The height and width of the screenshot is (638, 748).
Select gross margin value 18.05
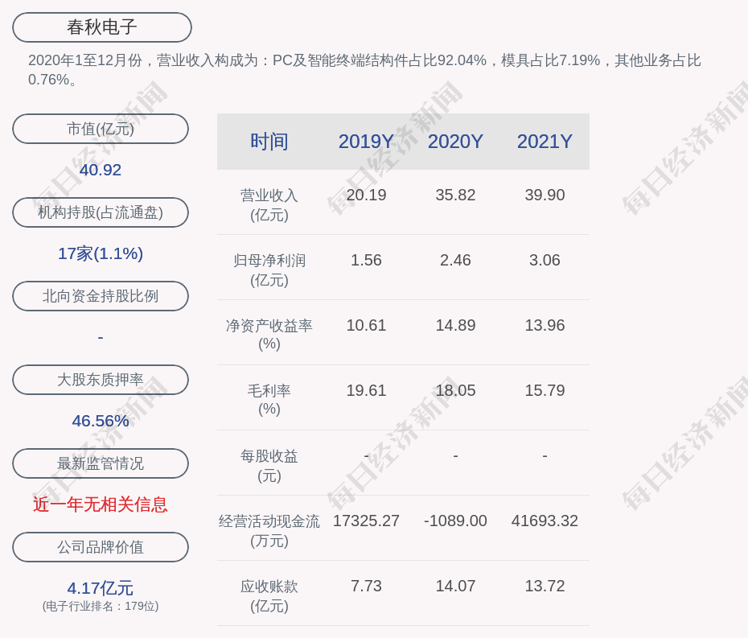(455, 390)
